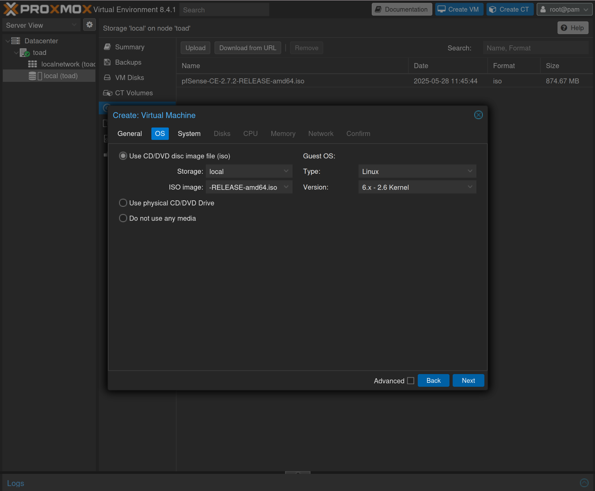Click the top Search field

pyautogui.click(x=224, y=10)
